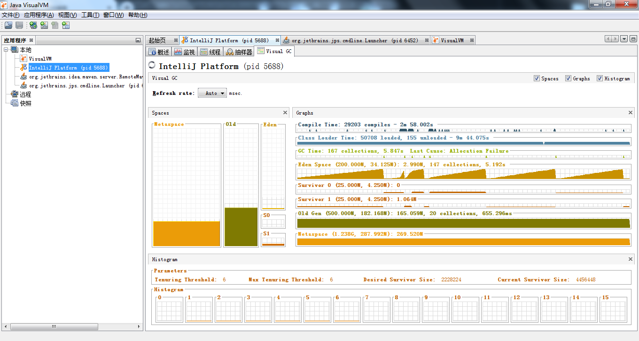Image resolution: width=639 pixels, height=341 pixels.
Task: Click right arrow of applications panel scrollbar
Action: [x=139, y=326]
